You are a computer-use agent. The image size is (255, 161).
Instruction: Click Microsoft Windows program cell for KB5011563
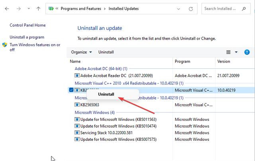click(x=192, y=119)
